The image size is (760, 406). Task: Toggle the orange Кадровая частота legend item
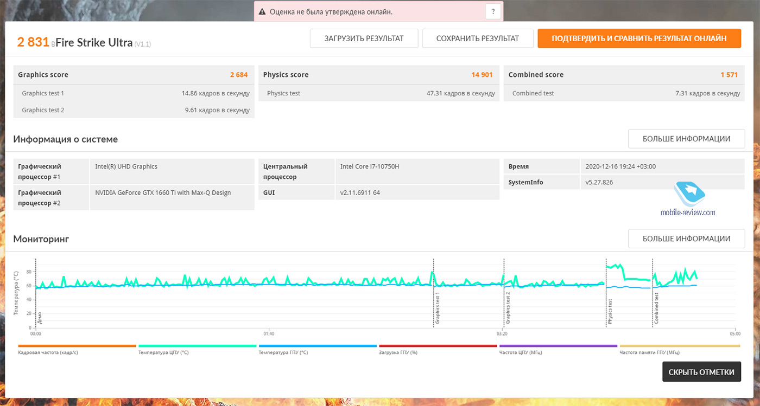(x=77, y=349)
